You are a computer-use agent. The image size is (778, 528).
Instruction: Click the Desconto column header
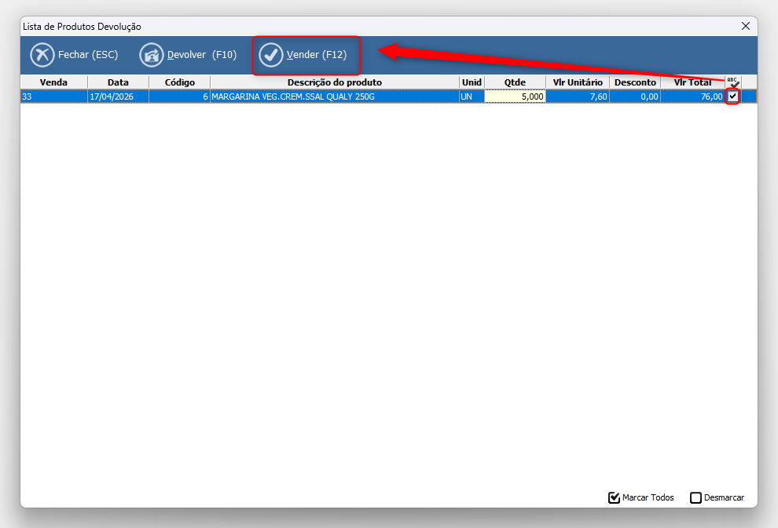coord(635,82)
